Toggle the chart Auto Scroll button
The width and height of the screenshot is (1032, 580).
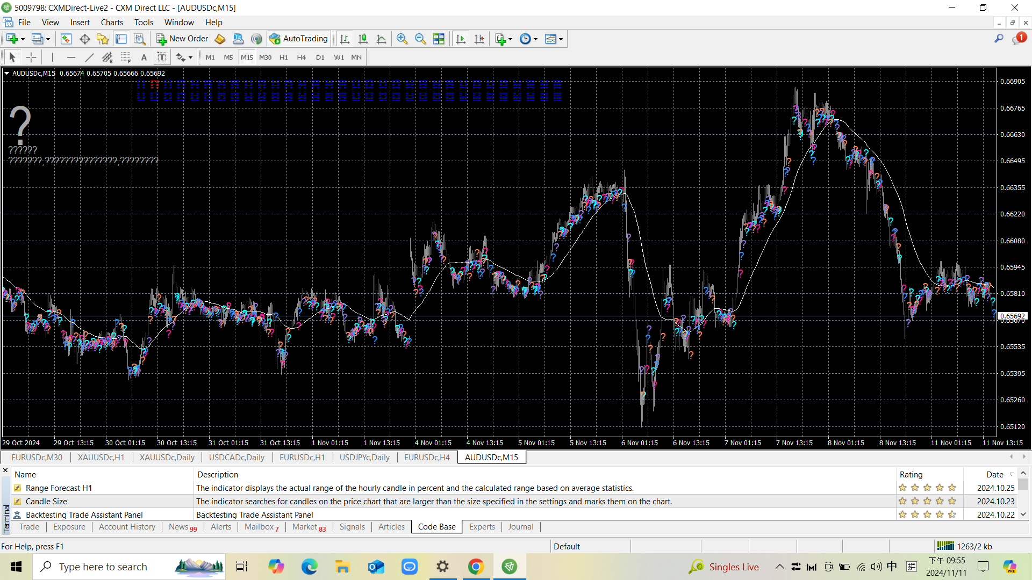pyautogui.click(x=461, y=39)
